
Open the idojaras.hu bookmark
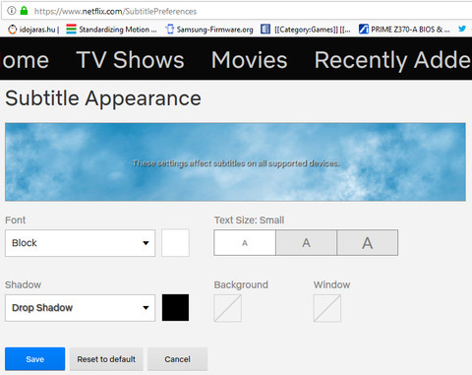[x=33, y=30]
